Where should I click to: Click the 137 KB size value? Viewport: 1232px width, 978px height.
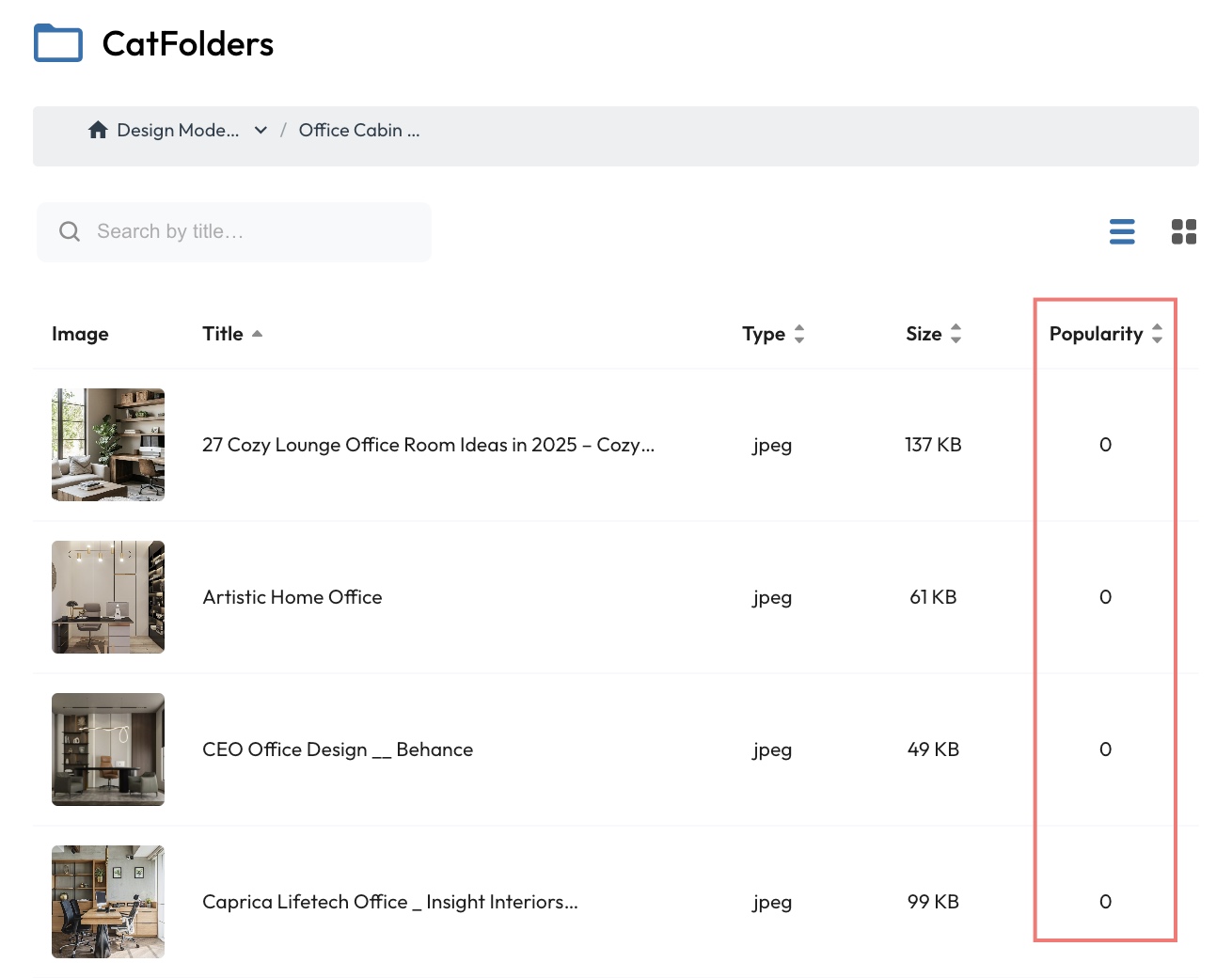(x=933, y=445)
